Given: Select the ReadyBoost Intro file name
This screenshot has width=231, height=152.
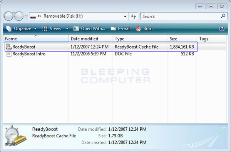Looking at the screenshot, I should point(29,54).
